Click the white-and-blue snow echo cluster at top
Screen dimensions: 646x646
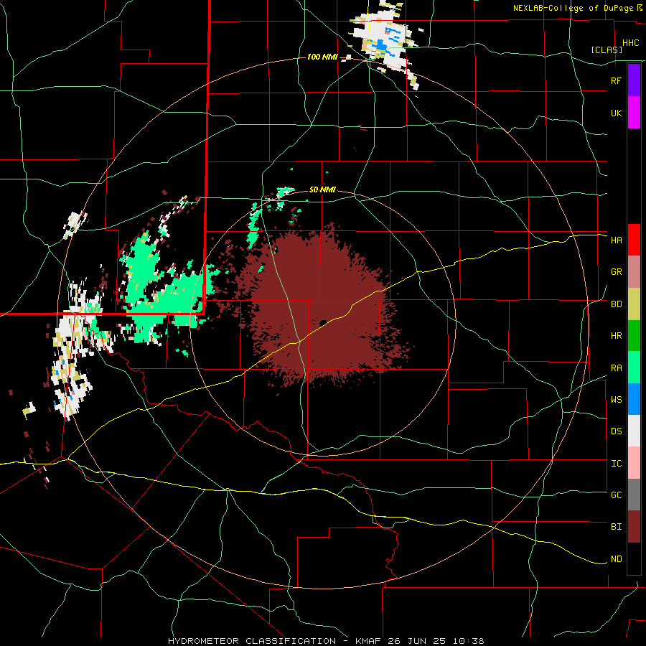(383, 41)
